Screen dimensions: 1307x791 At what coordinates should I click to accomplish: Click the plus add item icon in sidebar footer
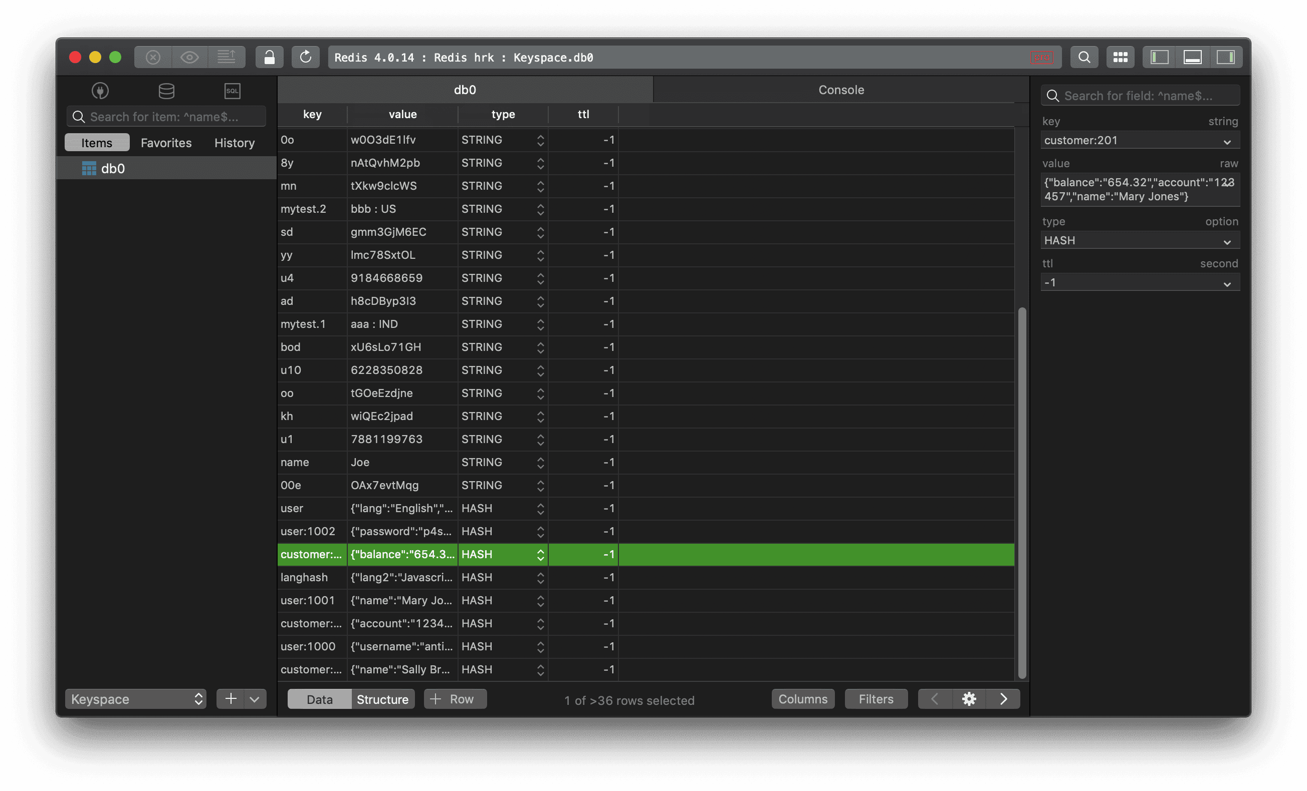coord(231,699)
